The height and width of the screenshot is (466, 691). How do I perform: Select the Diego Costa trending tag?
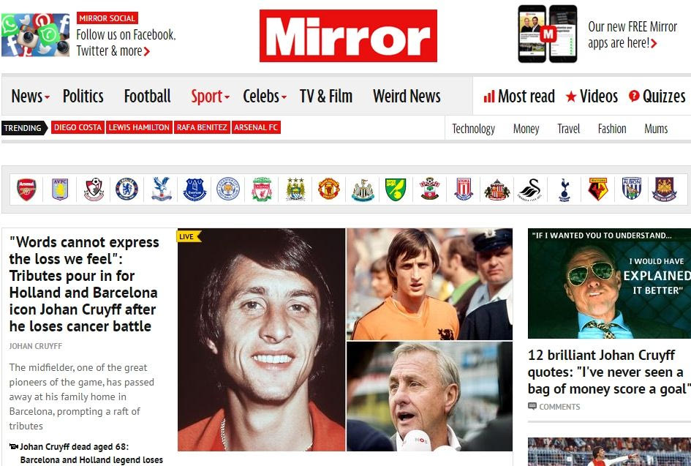tap(78, 127)
